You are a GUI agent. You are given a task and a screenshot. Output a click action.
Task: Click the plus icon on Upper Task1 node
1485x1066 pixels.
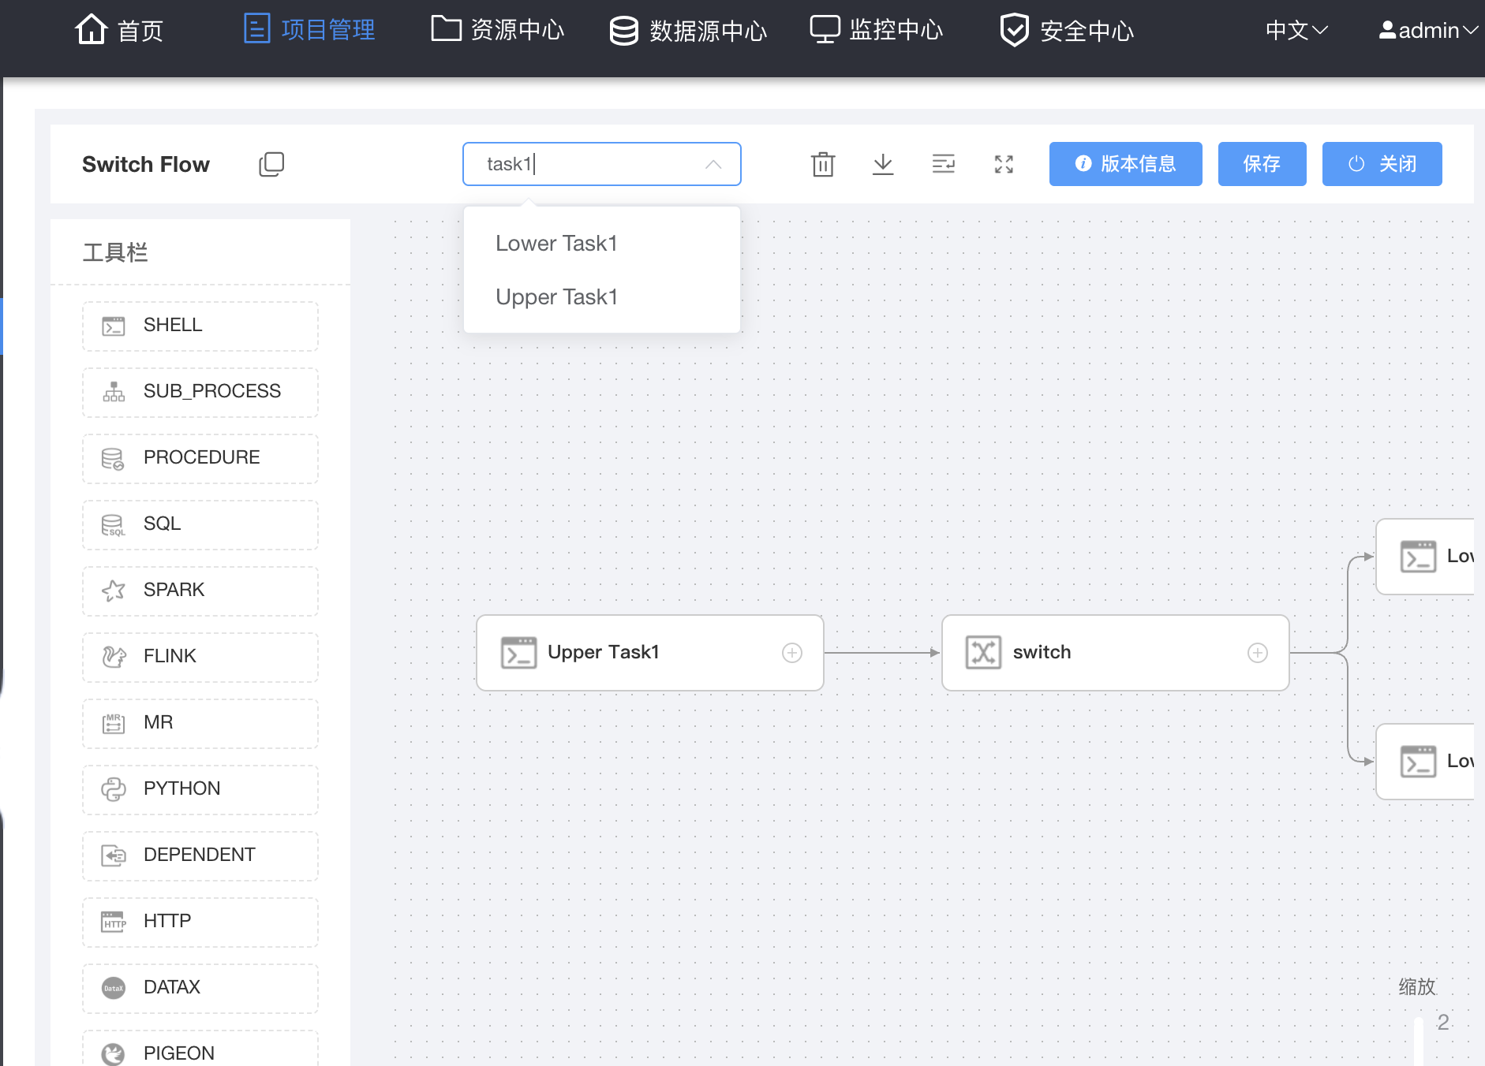(792, 653)
